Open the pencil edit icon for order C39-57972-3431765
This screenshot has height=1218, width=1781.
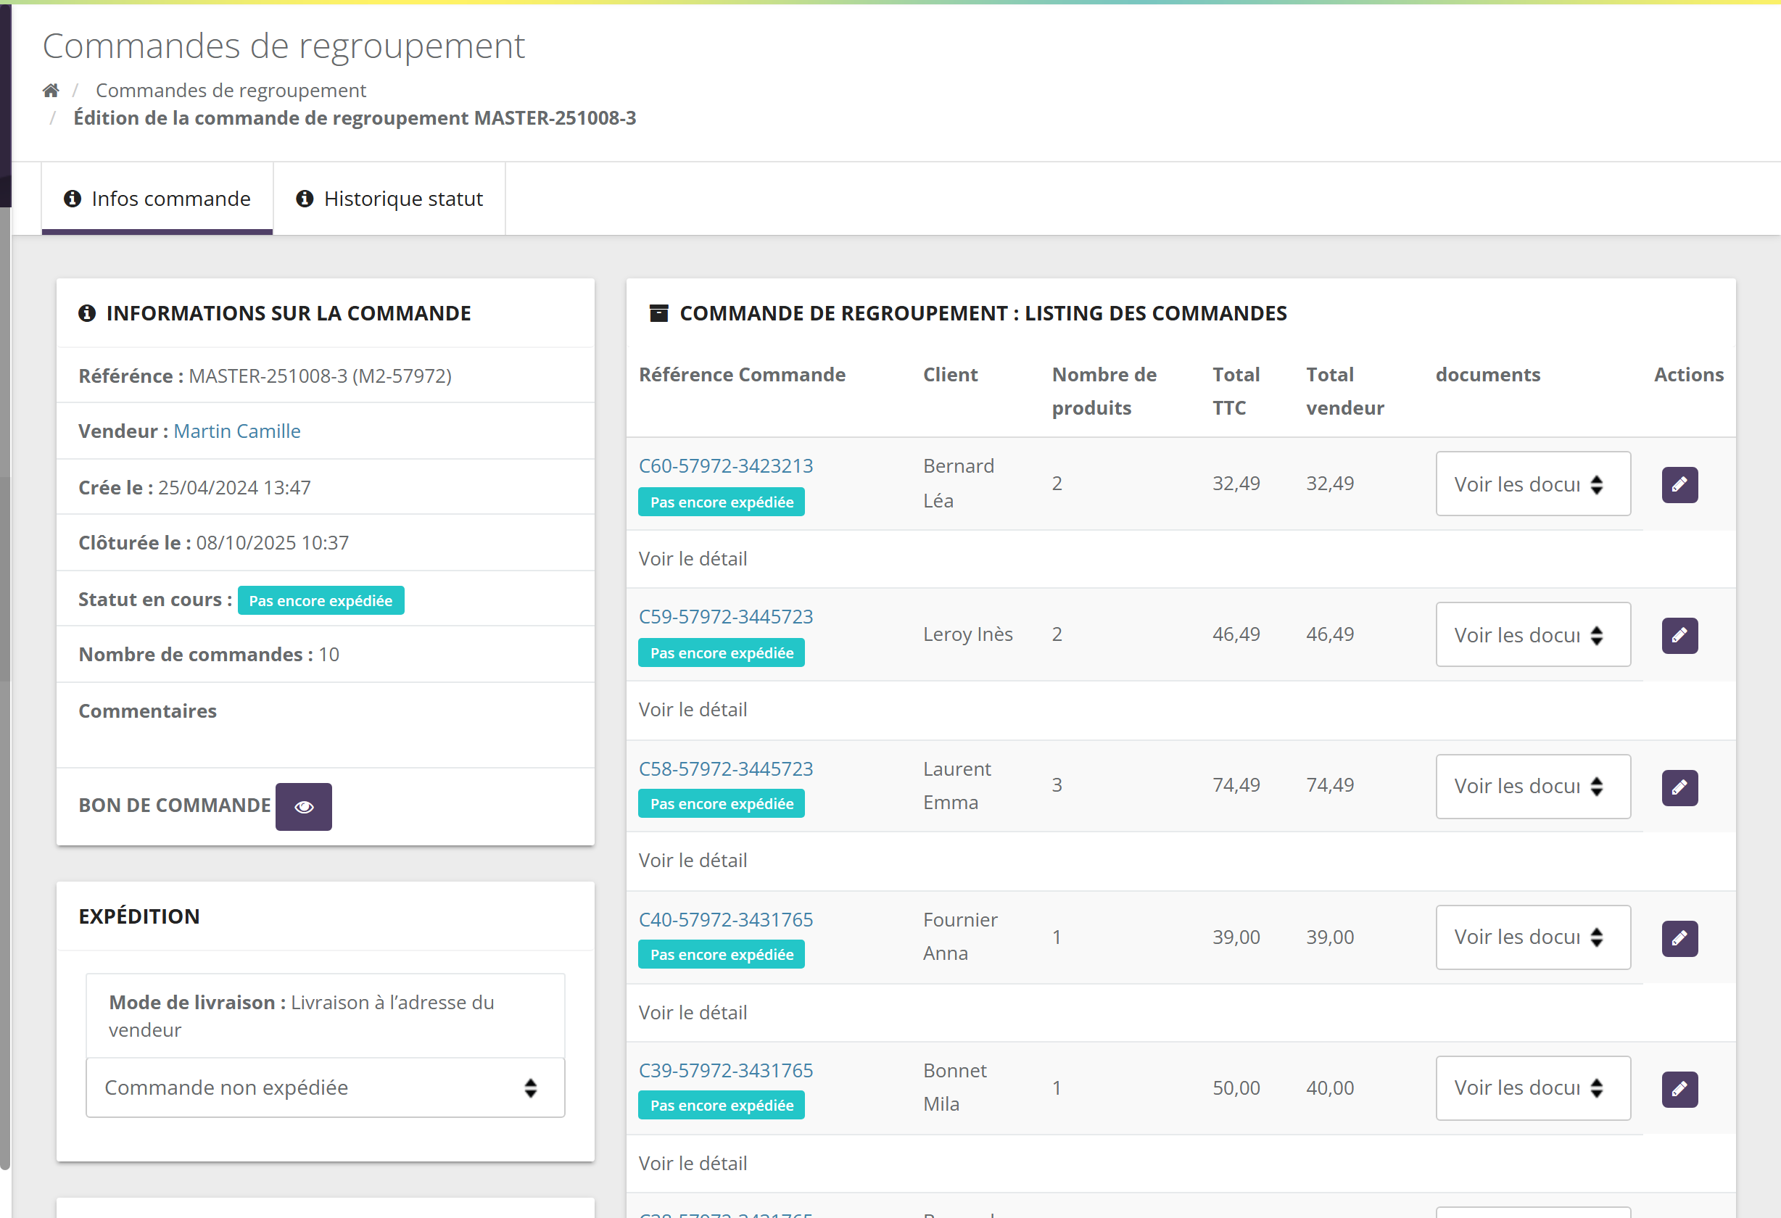(1679, 1089)
